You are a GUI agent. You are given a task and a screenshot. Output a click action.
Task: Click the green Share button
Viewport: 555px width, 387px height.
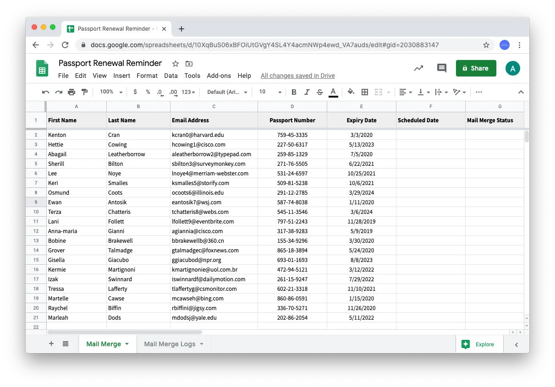click(x=476, y=68)
